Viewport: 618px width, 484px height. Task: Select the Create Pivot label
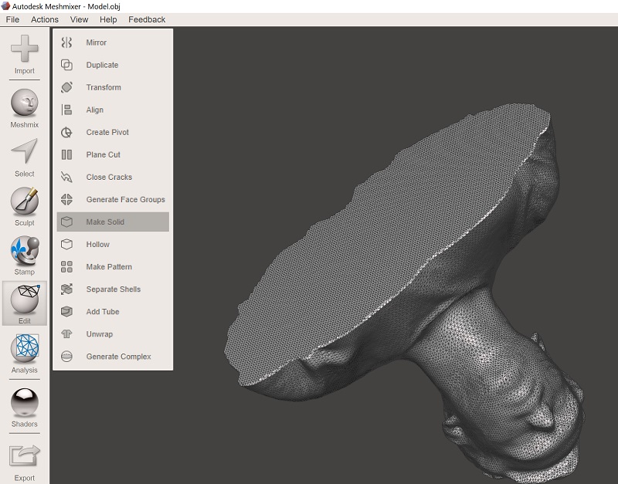(107, 132)
